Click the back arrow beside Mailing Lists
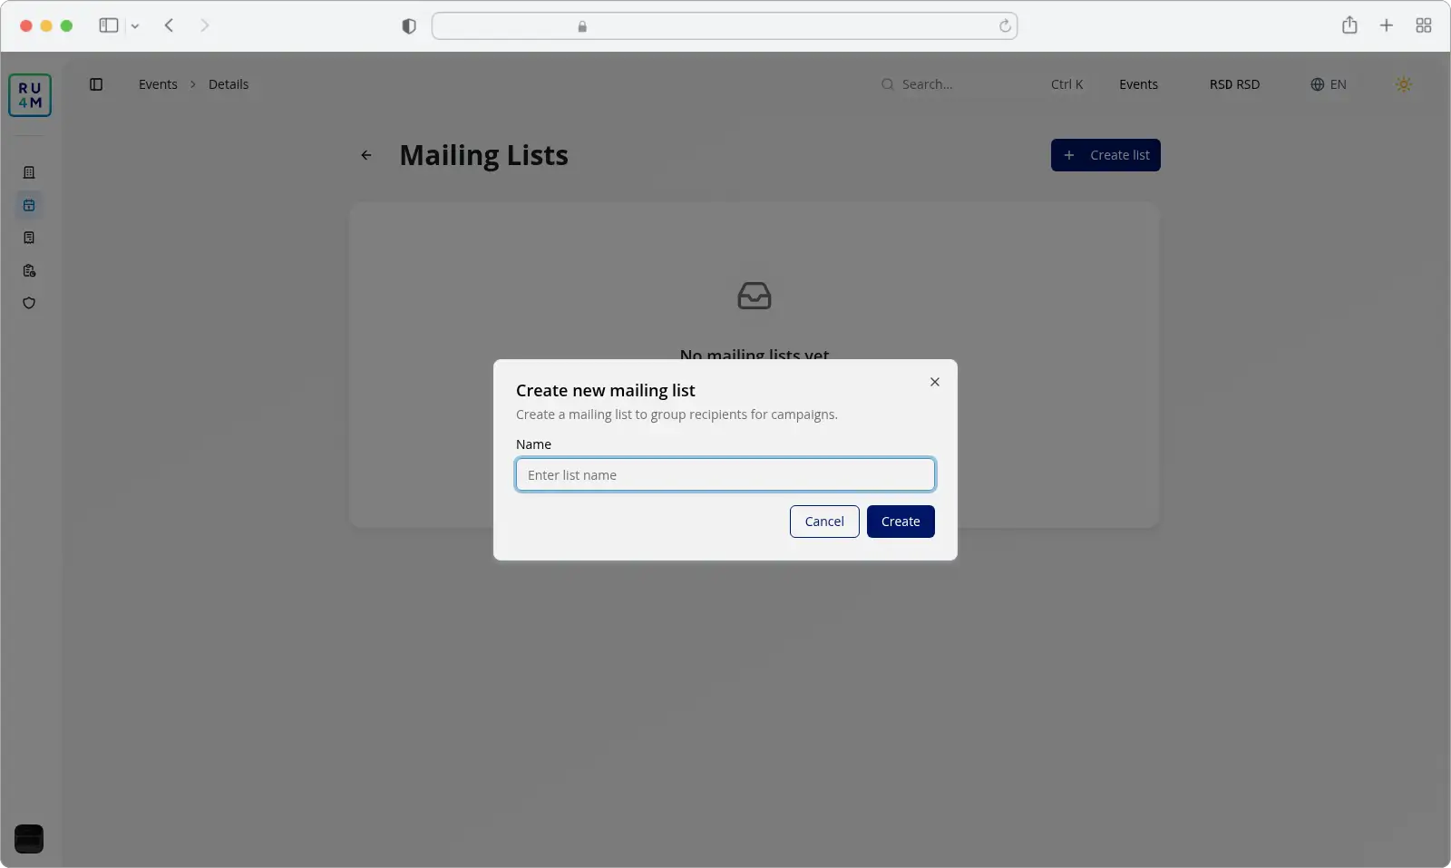 366,155
